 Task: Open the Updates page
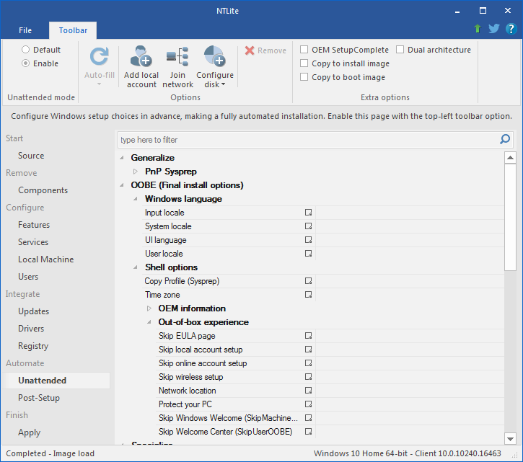(33, 311)
